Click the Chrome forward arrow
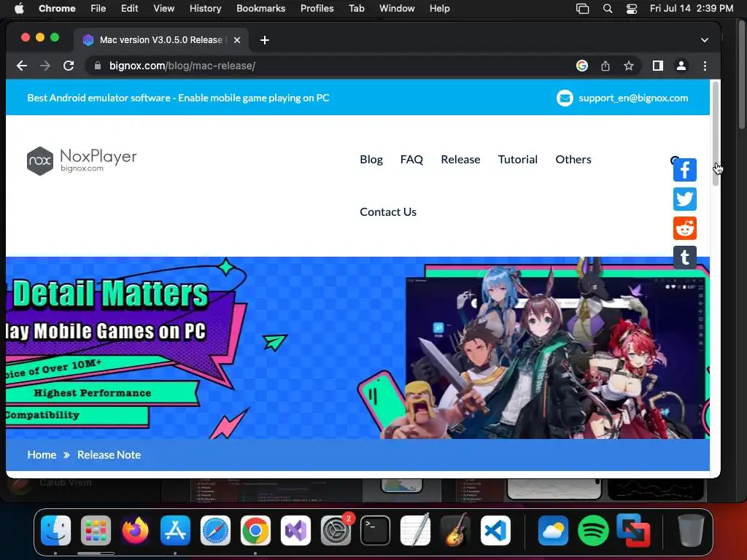The height and width of the screenshot is (560, 747). point(45,66)
